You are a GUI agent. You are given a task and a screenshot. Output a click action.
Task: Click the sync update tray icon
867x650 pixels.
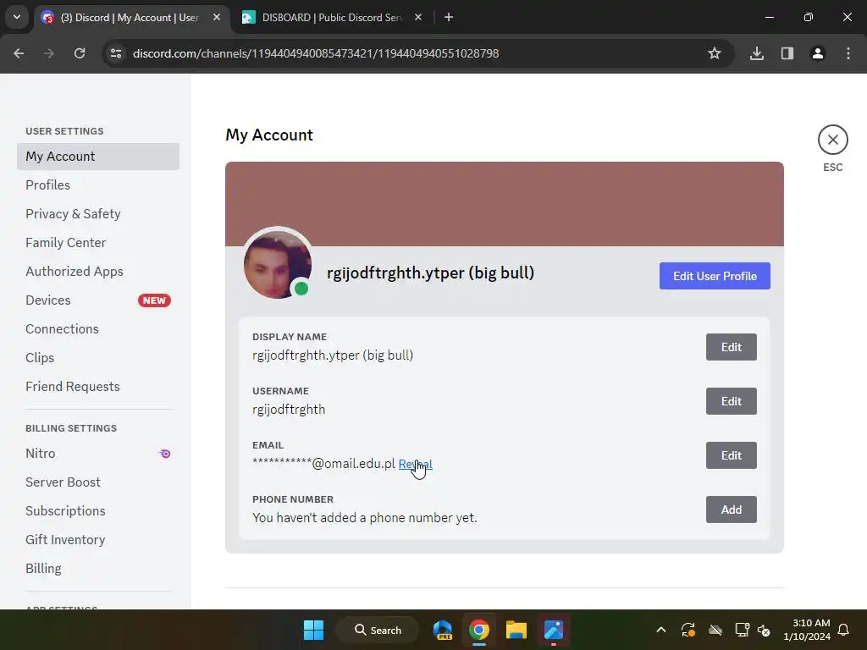688,630
